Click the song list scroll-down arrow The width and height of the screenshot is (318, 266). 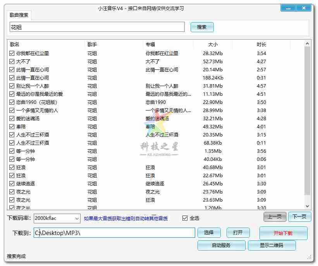pos(308,207)
